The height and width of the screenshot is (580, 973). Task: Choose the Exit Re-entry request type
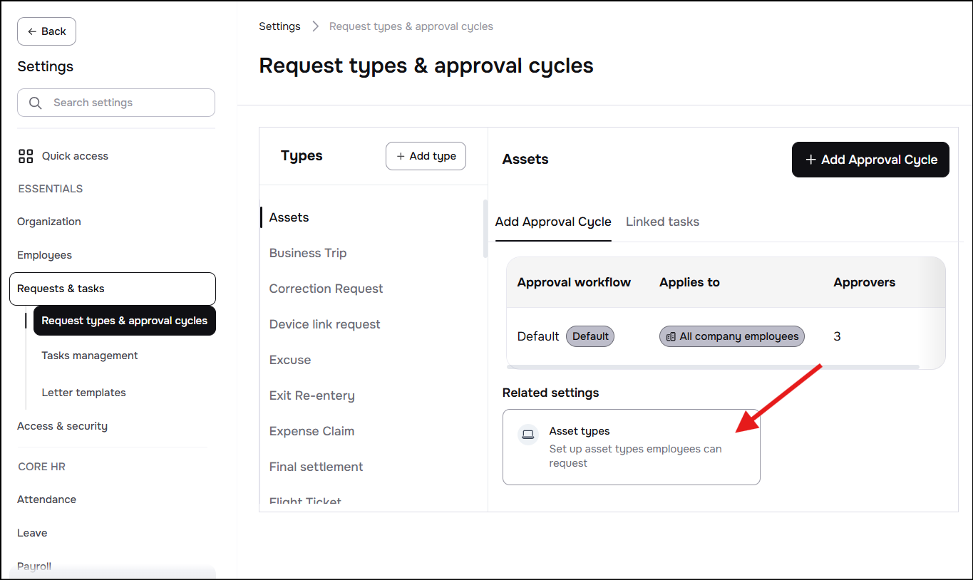pos(312,395)
